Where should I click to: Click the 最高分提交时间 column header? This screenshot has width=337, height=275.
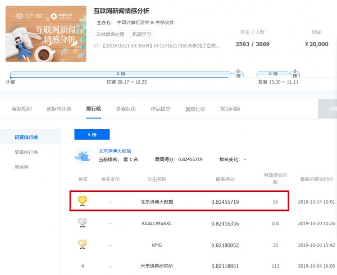click(x=316, y=179)
